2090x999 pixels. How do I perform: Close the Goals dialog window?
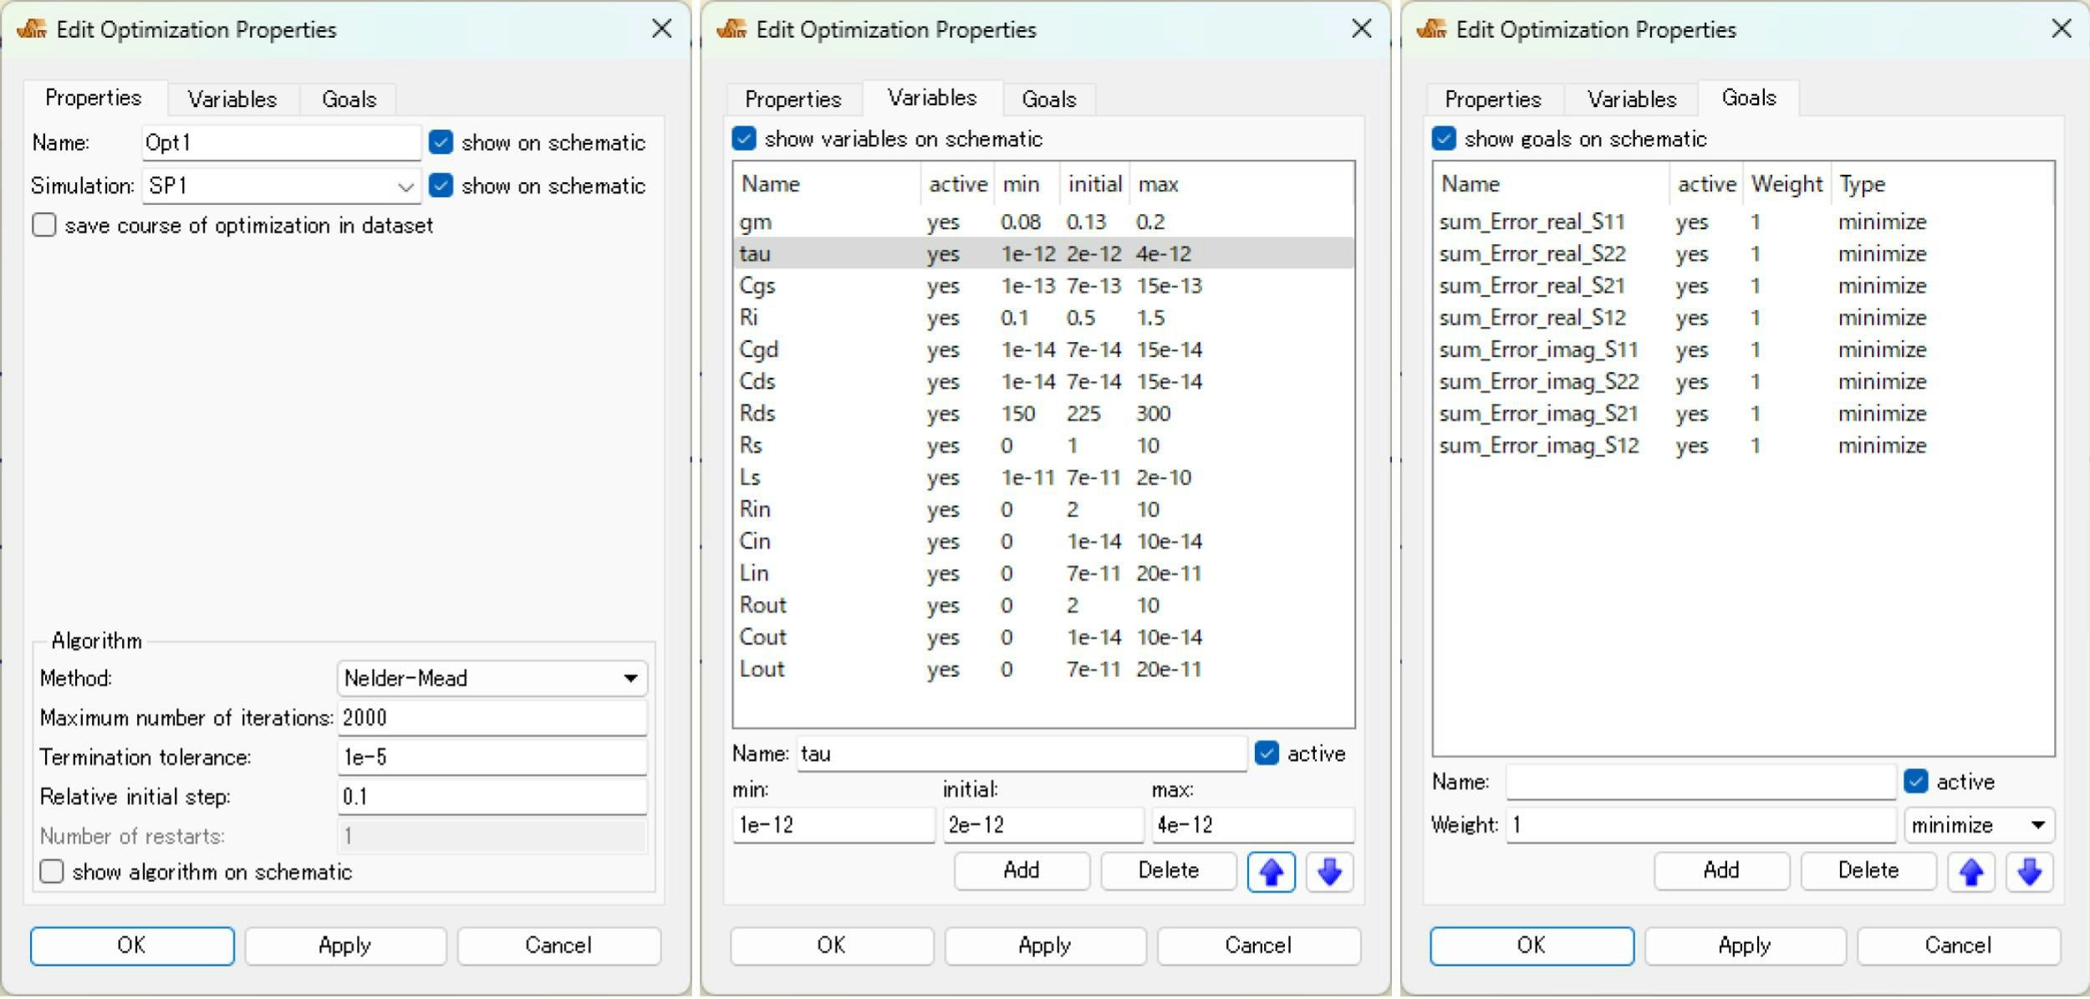(x=2061, y=29)
